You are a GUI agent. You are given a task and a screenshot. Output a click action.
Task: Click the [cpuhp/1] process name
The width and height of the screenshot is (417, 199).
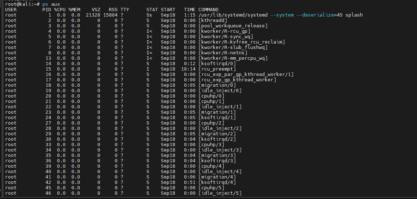click(x=211, y=101)
